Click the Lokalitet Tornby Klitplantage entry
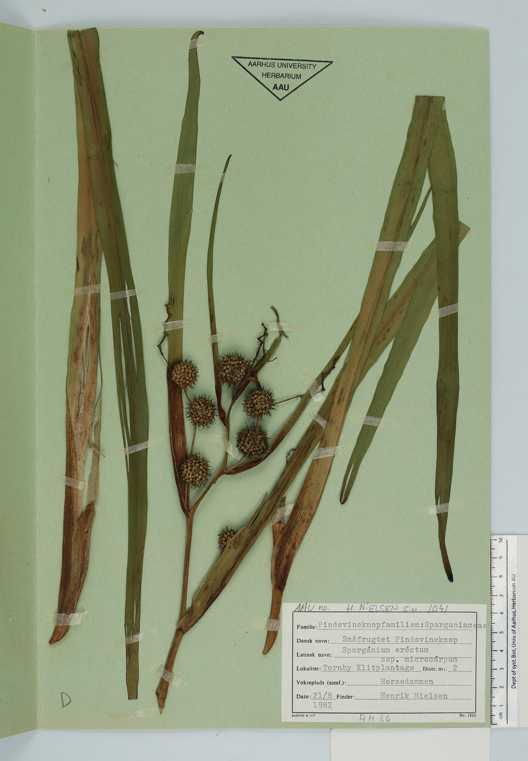Viewport: 528px width, 761px height. click(x=368, y=667)
